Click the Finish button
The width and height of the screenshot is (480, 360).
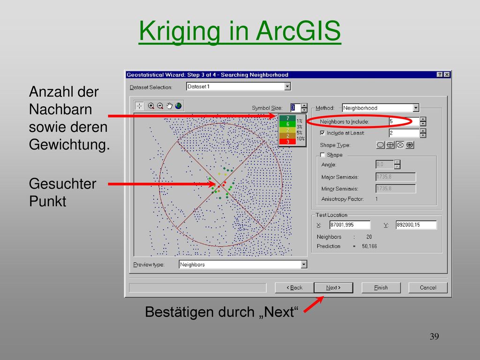(381, 288)
